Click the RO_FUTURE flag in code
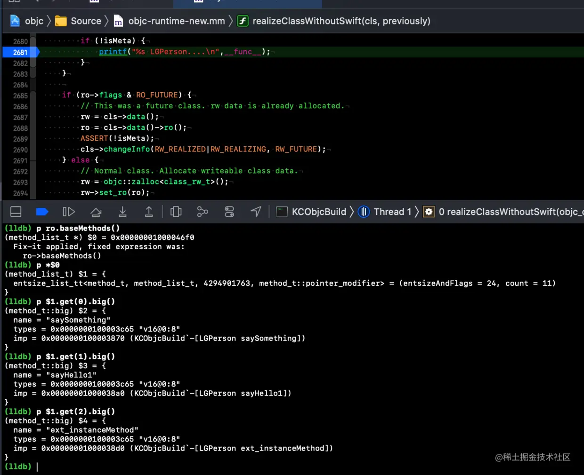 coord(157,95)
